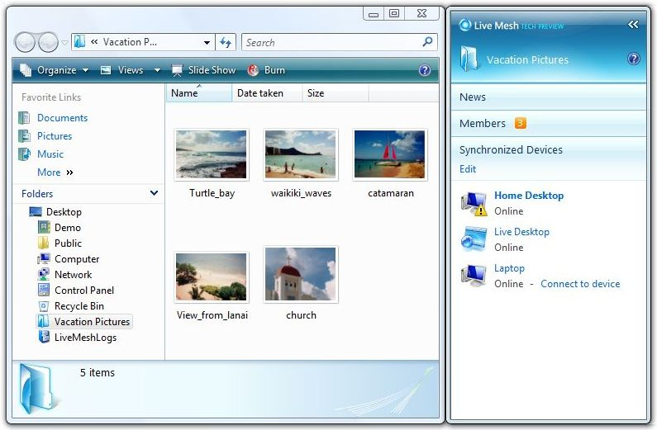Click the Laptop device icon

[474, 275]
